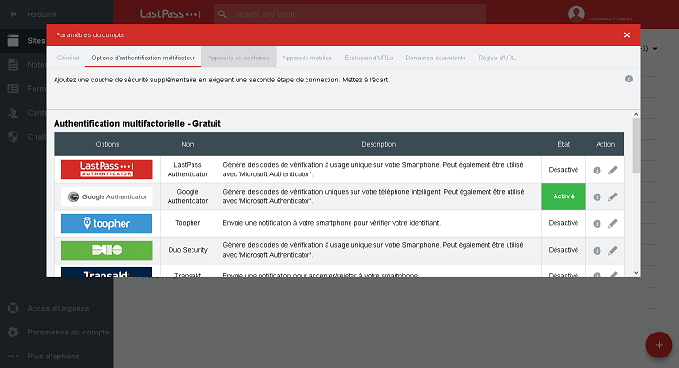Click the Action column header
The image size is (679, 368).
click(x=605, y=144)
